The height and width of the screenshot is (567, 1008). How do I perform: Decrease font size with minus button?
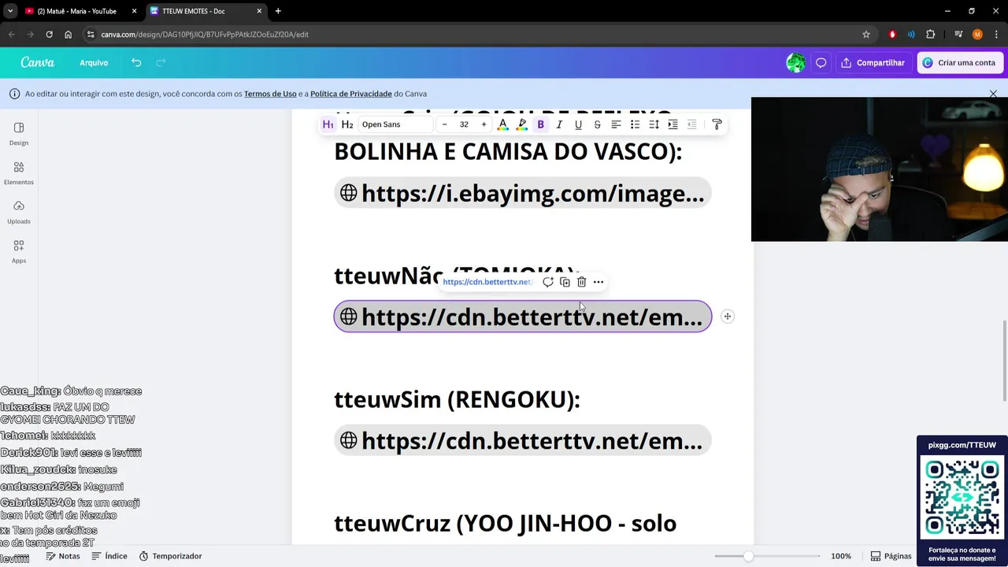pyautogui.click(x=445, y=124)
